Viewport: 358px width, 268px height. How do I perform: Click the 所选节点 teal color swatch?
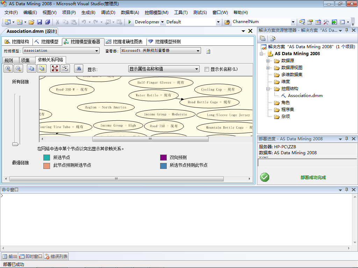click(46, 157)
